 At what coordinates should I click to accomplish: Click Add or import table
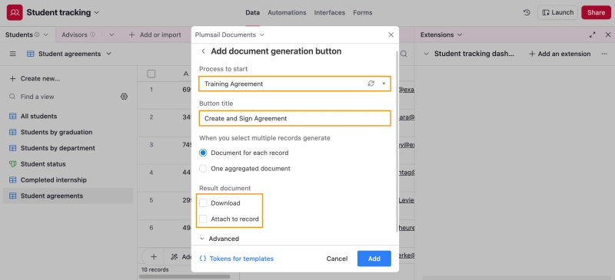click(x=155, y=35)
